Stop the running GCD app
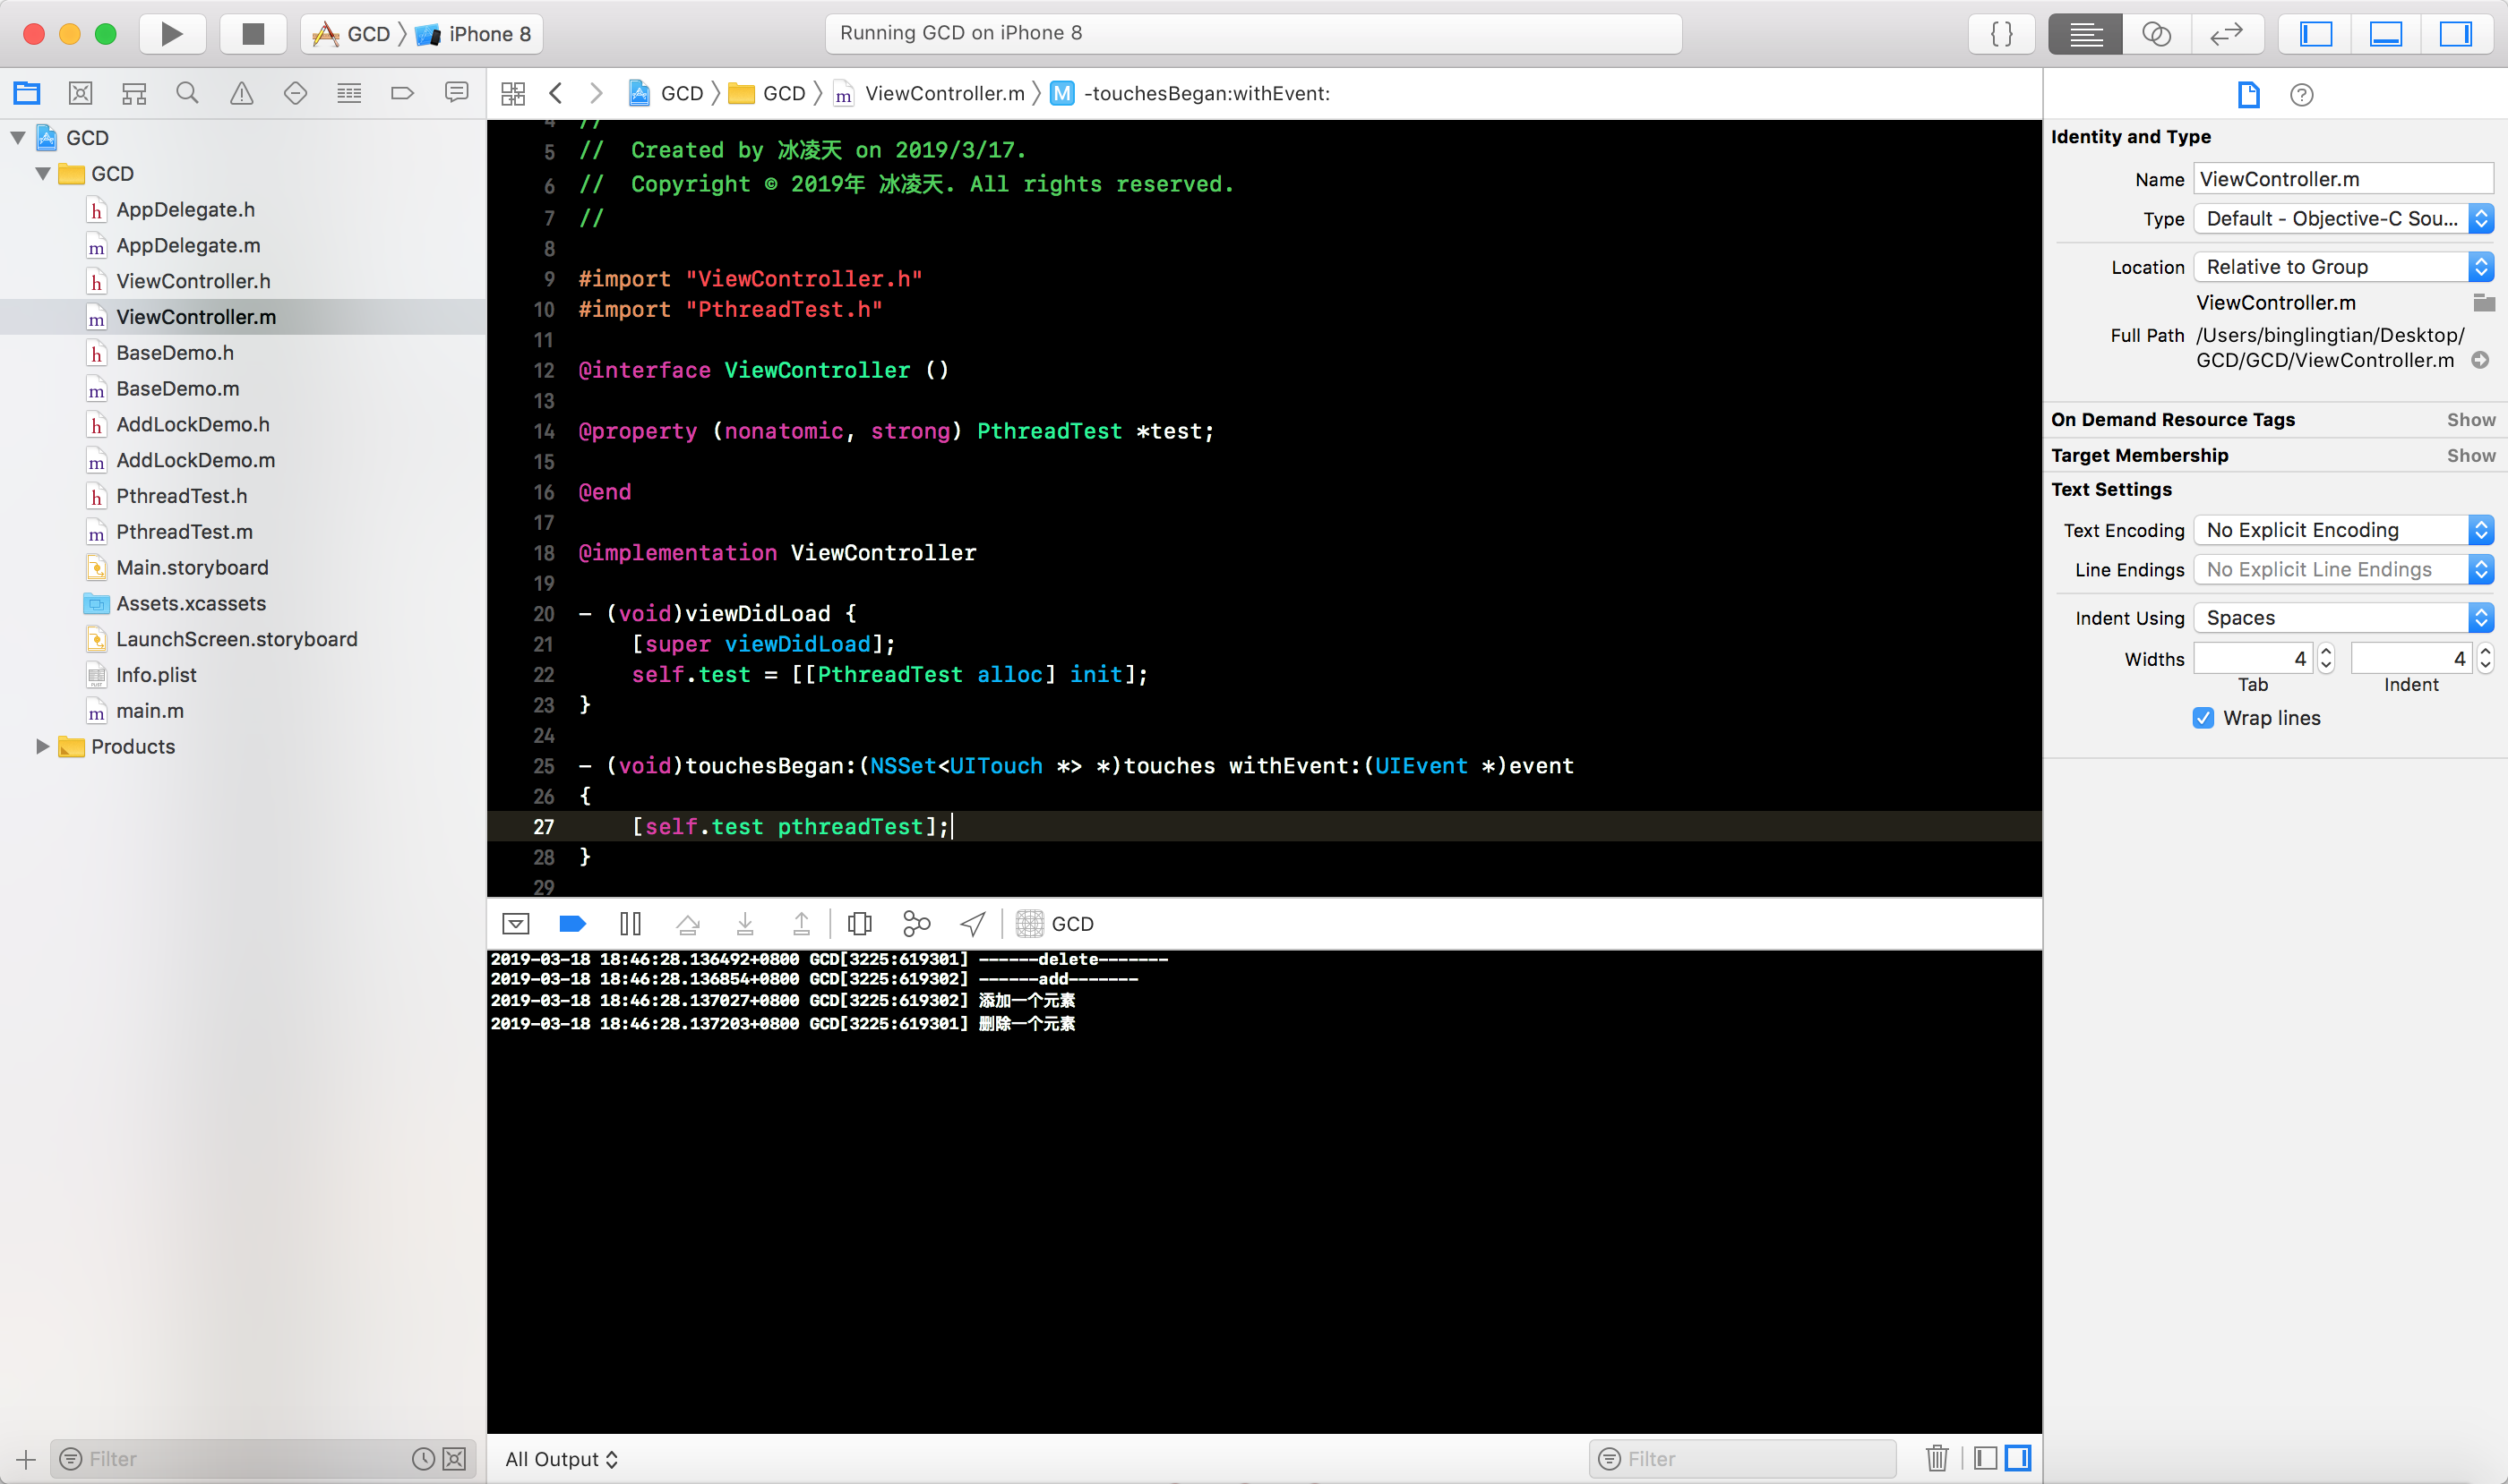2508x1484 pixels. (x=253, y=34)
